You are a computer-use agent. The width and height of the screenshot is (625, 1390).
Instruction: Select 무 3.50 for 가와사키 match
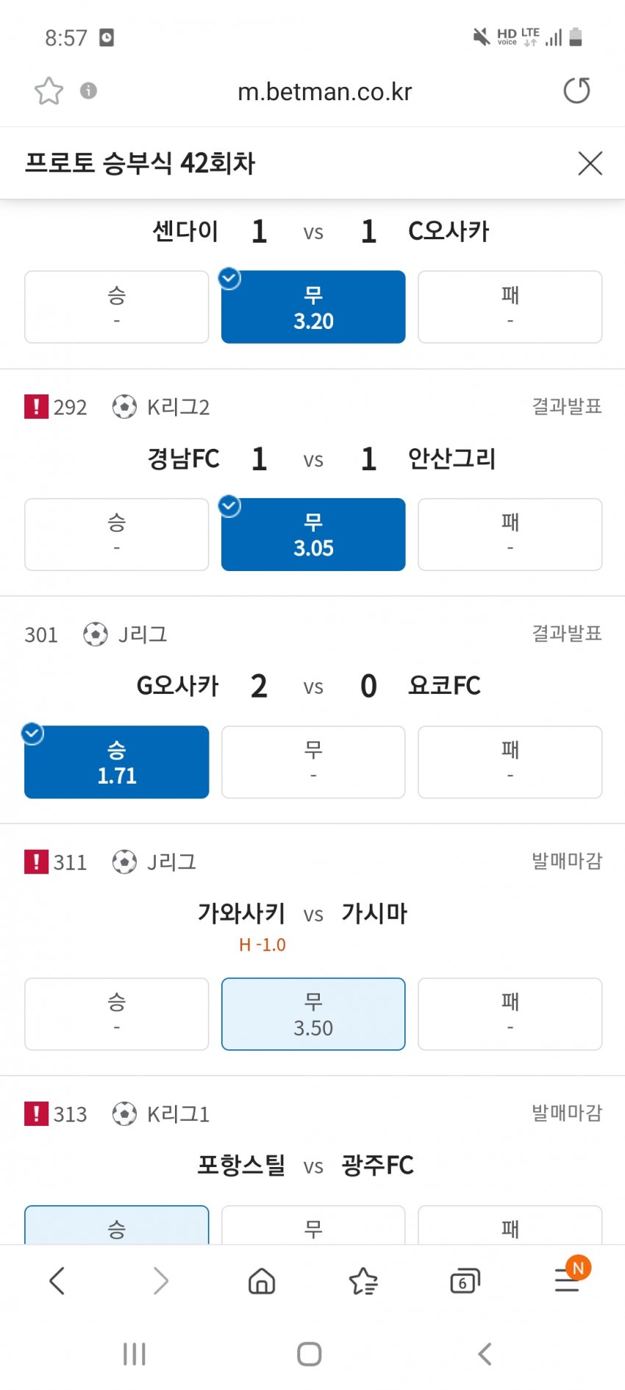(x=313, y=1014)
